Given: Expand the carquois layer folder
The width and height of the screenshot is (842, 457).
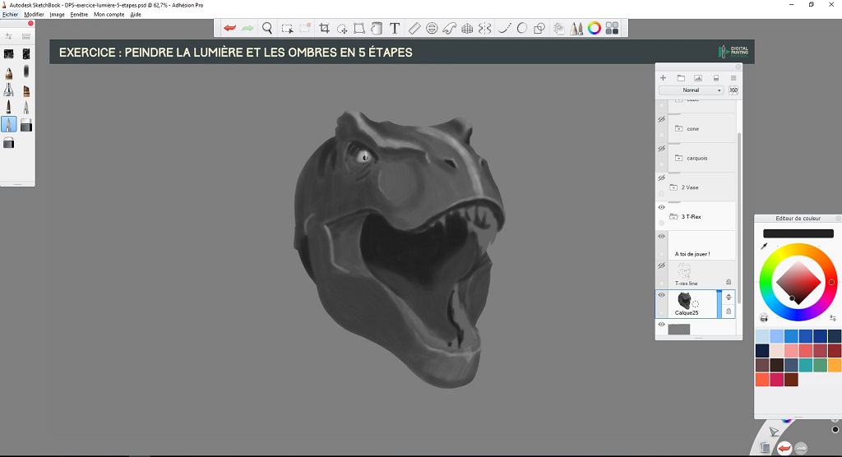Looking at the screenshot, I should [x=679, y=158].
